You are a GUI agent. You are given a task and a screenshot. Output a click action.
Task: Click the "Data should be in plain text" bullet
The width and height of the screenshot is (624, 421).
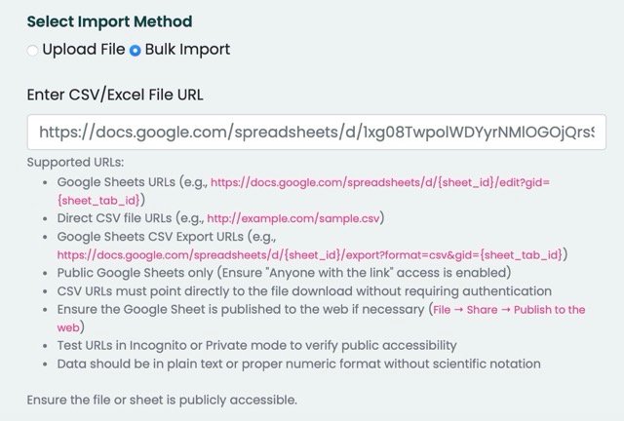[x=298, y=364]
